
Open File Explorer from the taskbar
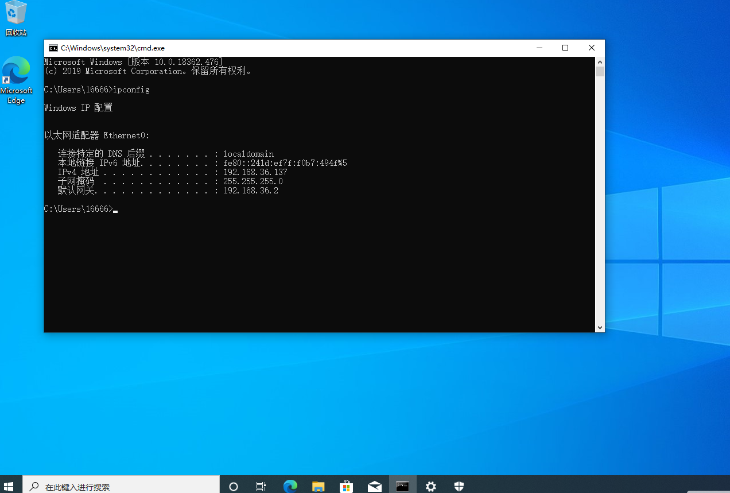pyautogui.click(x=318, y=486)
